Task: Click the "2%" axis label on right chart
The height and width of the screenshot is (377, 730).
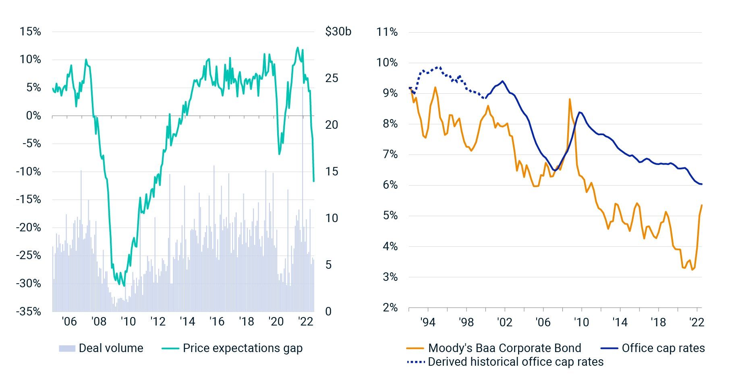Action: coord(390,308)
